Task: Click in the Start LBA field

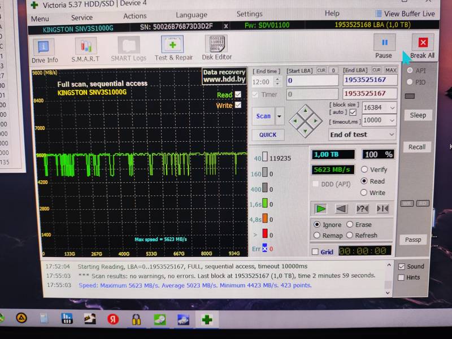Action: point(312,81)
